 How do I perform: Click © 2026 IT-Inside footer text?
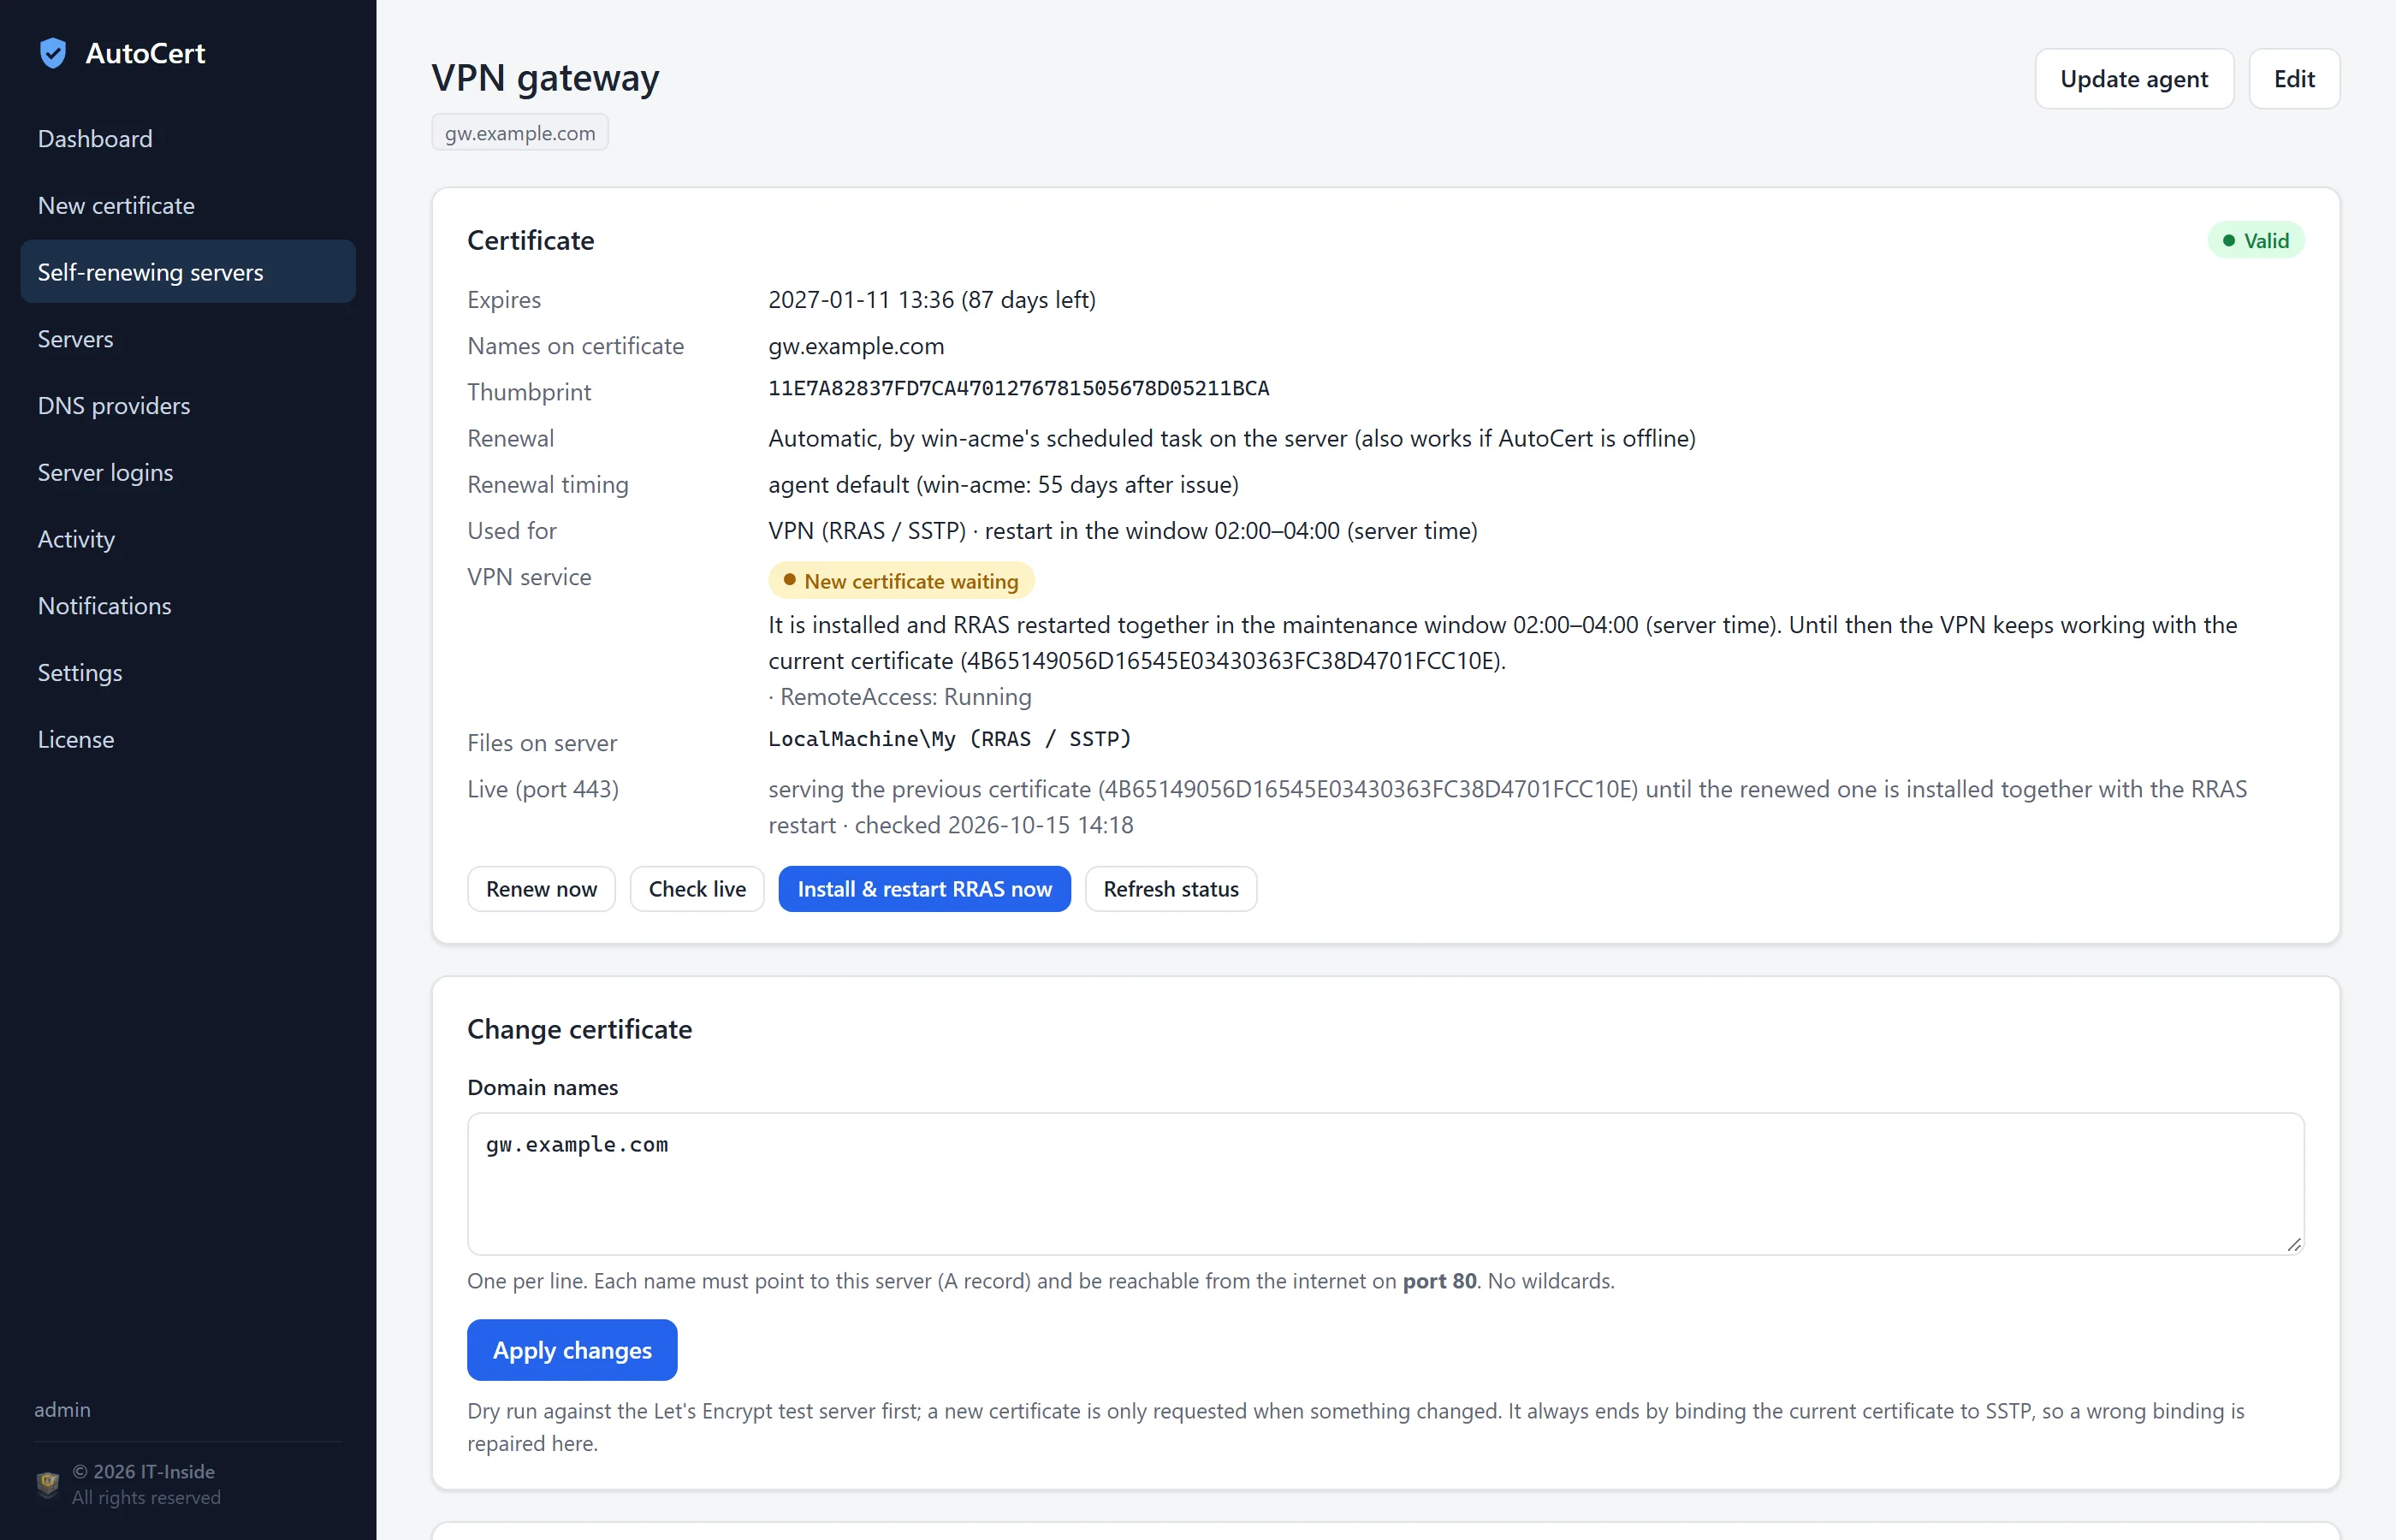(x=143, y=1472)
